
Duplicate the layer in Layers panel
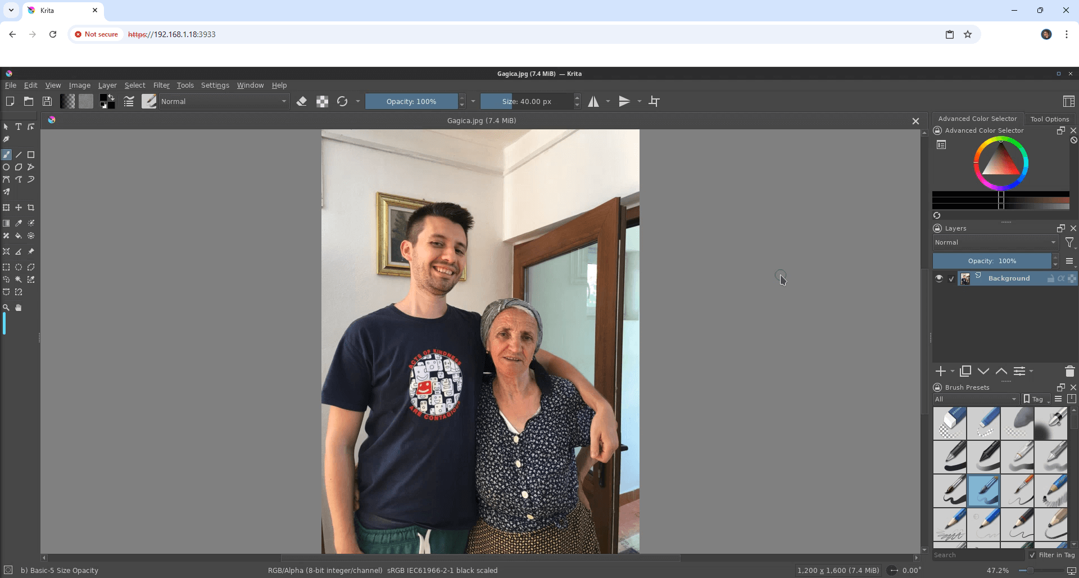click(965, 371)
